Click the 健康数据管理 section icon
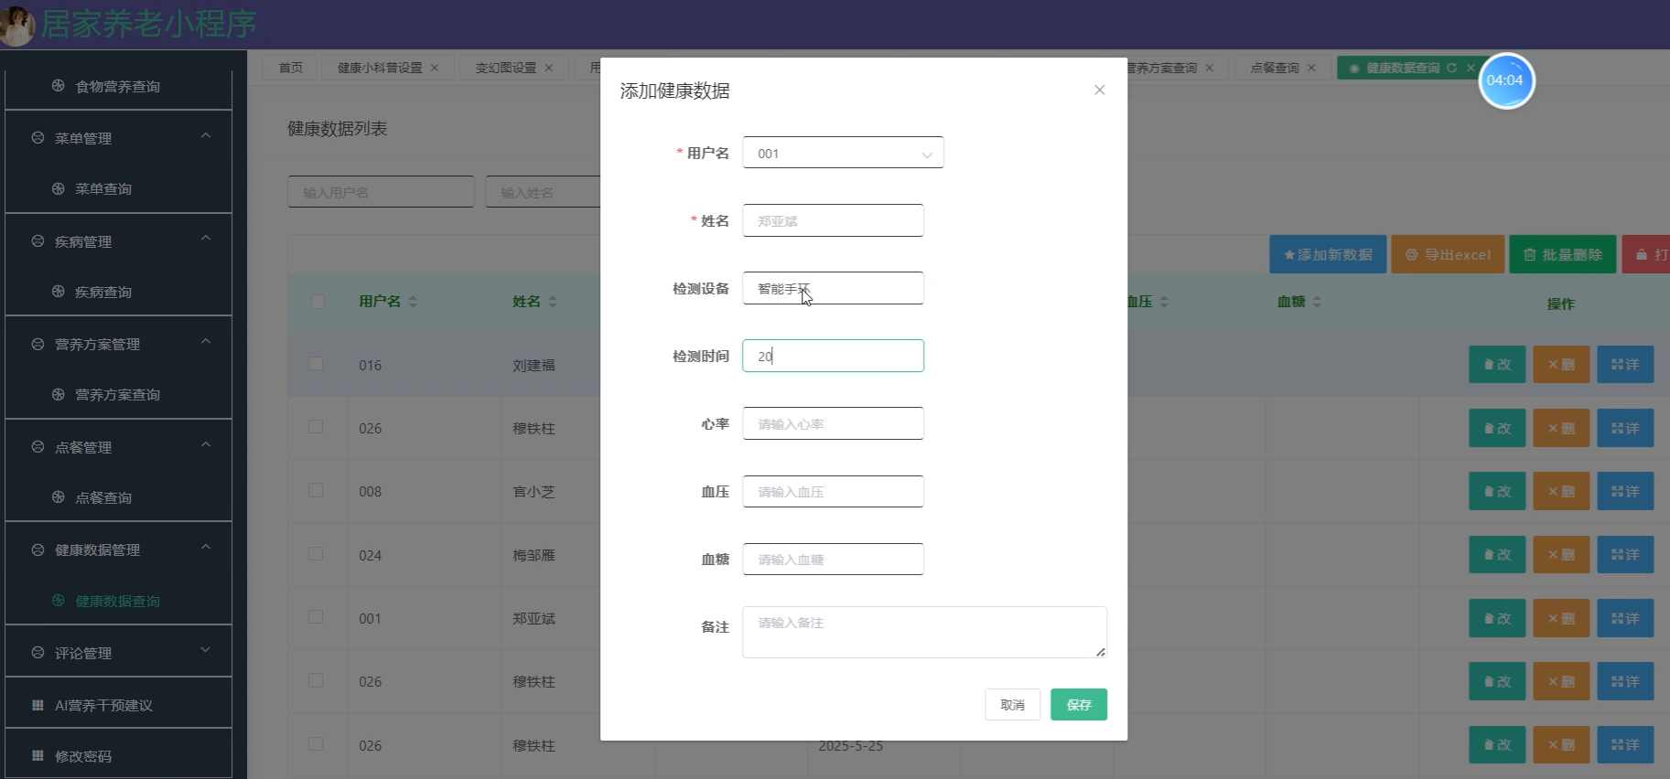 [x=38, y=550]
